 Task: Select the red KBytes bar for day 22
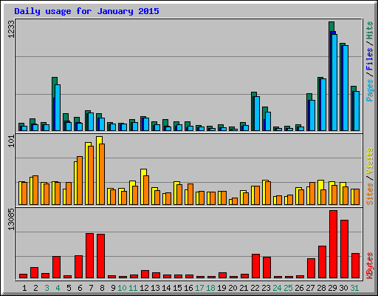coord(255,266)
